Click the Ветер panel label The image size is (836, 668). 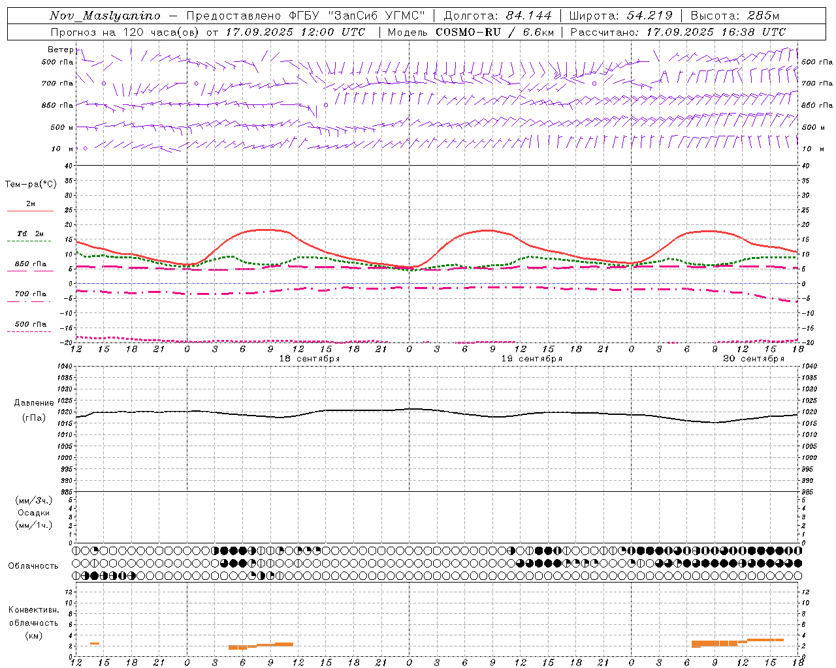[x=61, y=50]
